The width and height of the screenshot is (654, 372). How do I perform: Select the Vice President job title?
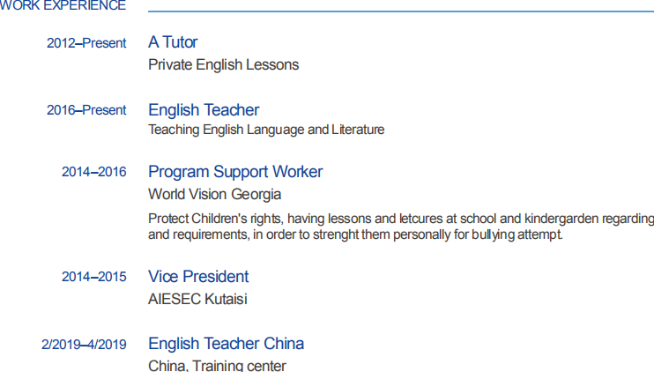[x=198, y=277]
